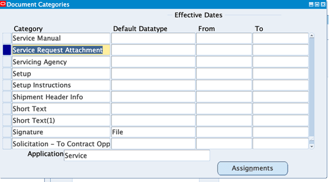The height and width of the screenshot is (182, 329).
Task: Select Solicitation - To Contract Opp category
Action: click(61, 144)
